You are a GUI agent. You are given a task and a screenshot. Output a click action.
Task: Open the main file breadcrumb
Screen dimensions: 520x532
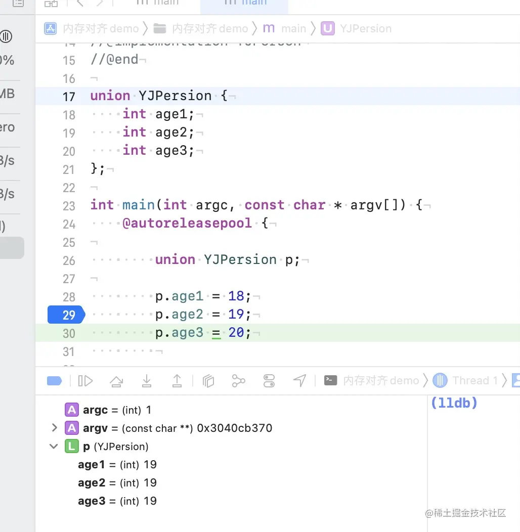click(293, 28)
